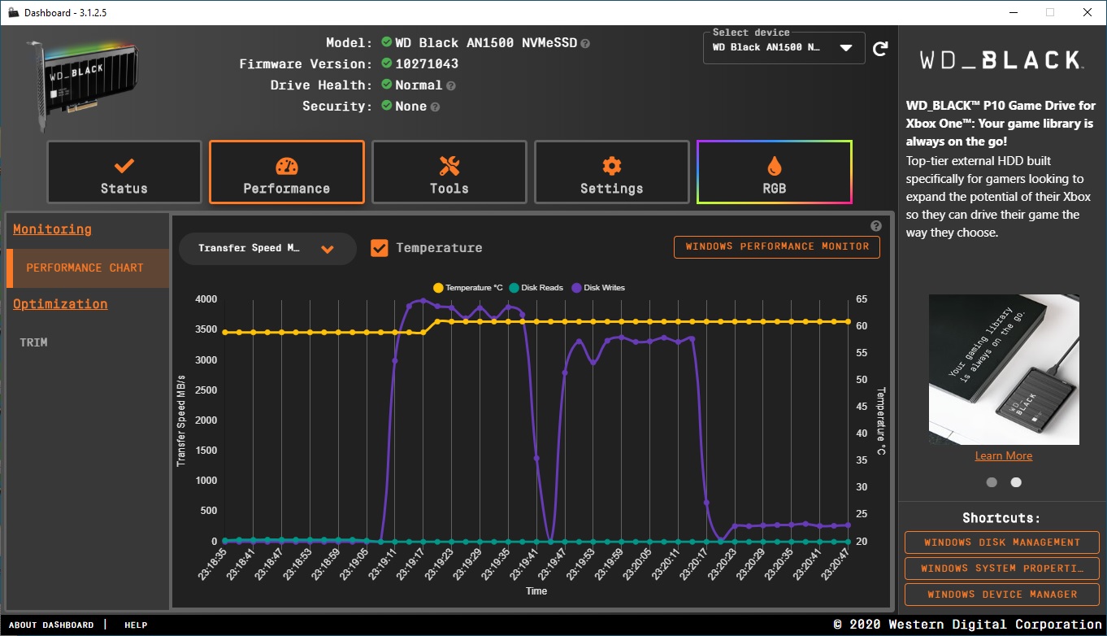The width and height of the screenshot is (1107, 636).
Task: Click Windows Disk Management shortcut
Action: [1002, 542]
